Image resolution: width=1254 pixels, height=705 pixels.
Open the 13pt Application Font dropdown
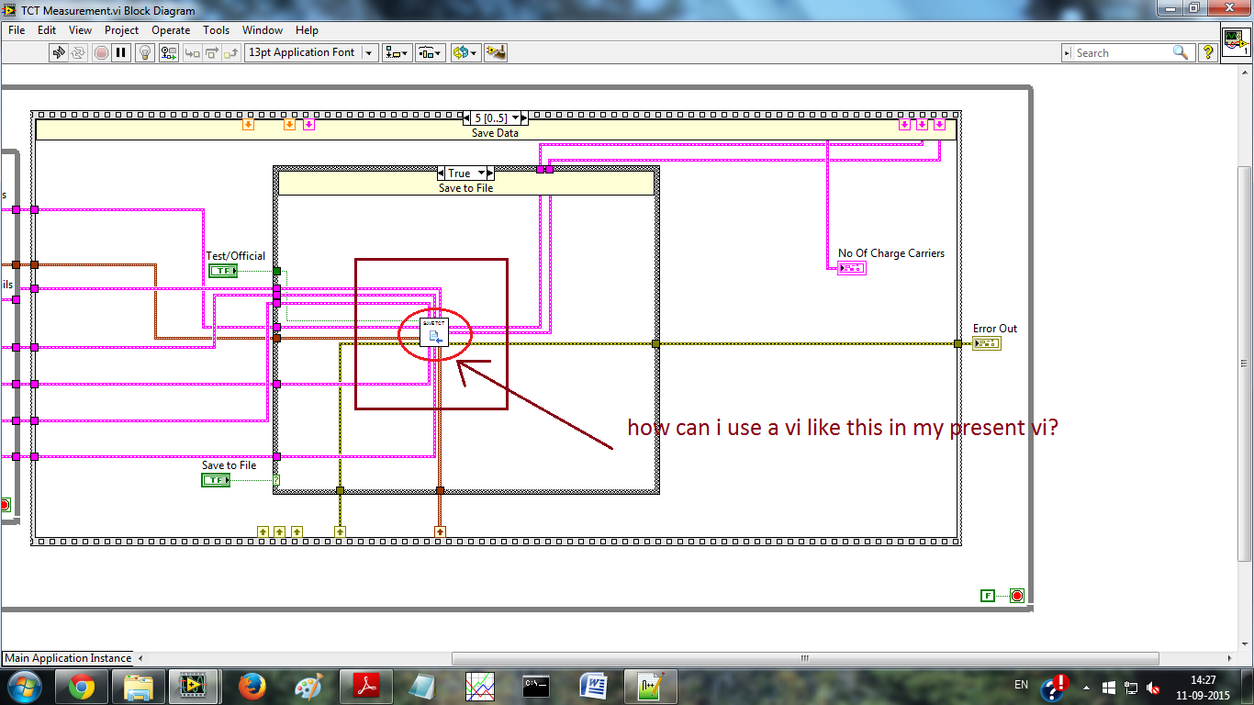pos(311,52)
